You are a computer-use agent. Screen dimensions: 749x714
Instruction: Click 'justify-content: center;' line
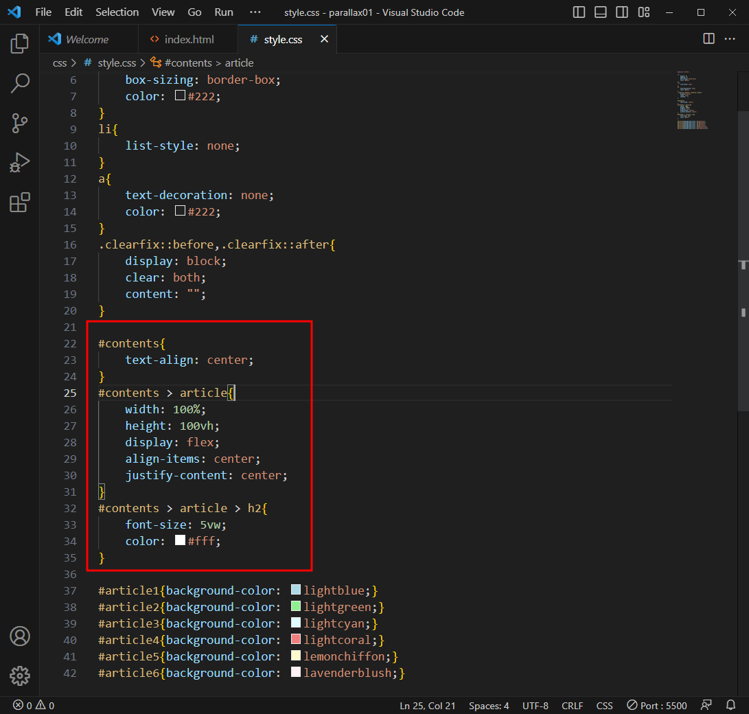pyautogui.click(x=207, y=475)
